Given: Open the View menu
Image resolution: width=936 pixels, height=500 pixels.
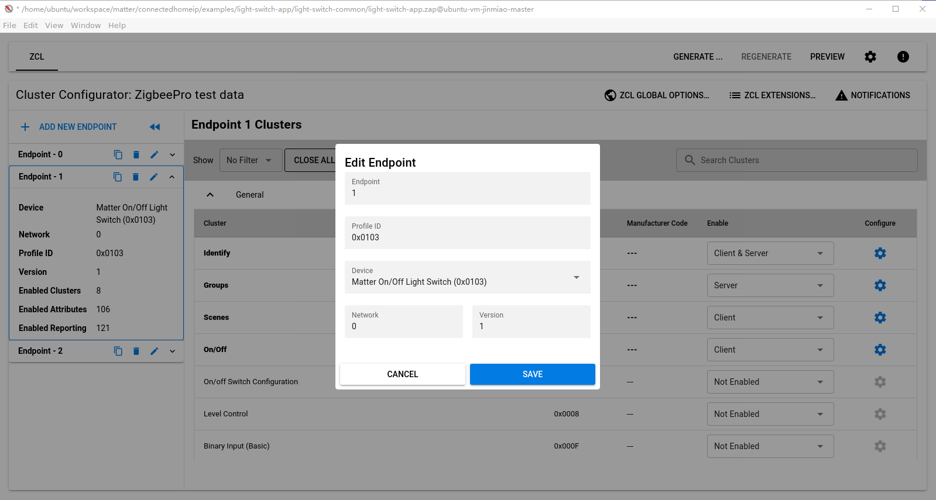Looking at the screenshot, I should point(54,25).
